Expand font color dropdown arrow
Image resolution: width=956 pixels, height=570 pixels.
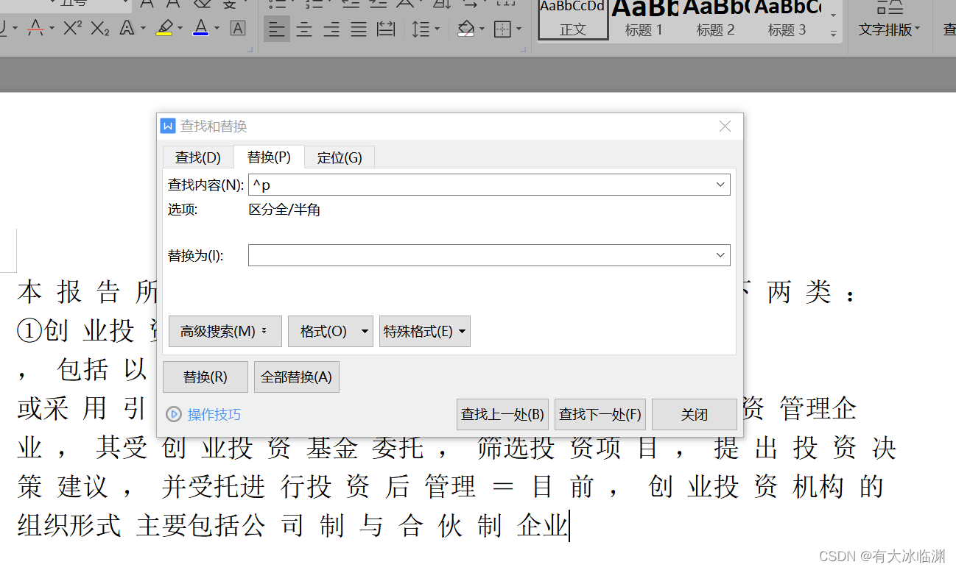pyautogui.click(x=217, y=29)
